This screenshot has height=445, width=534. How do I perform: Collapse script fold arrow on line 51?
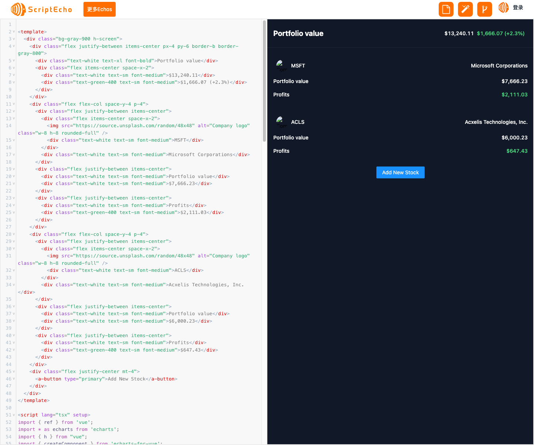(14, 415)
